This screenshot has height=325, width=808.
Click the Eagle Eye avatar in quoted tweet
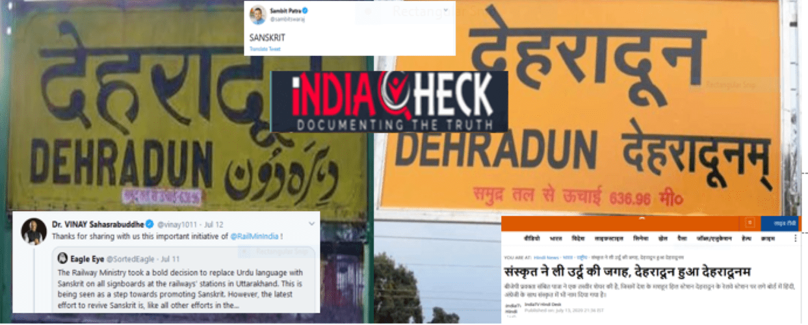pos(62,258)
